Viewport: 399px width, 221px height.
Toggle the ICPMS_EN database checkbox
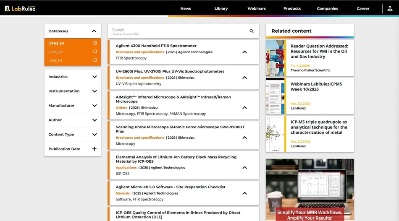[95, 43]
